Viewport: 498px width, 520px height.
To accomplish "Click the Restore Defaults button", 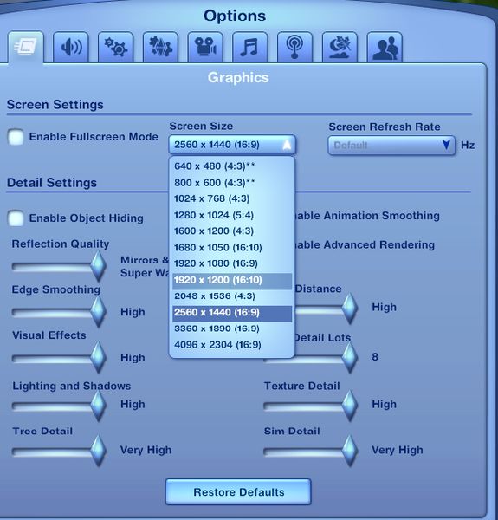I will pos(238,491).
